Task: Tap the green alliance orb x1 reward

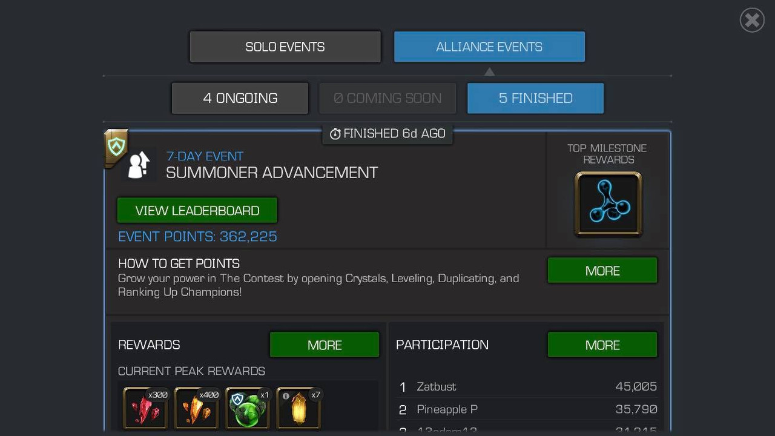Action: pos(248,408)
